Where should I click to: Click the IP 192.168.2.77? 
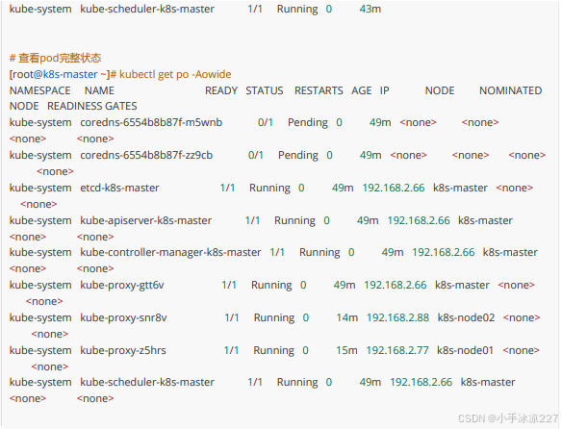(397, 350)
